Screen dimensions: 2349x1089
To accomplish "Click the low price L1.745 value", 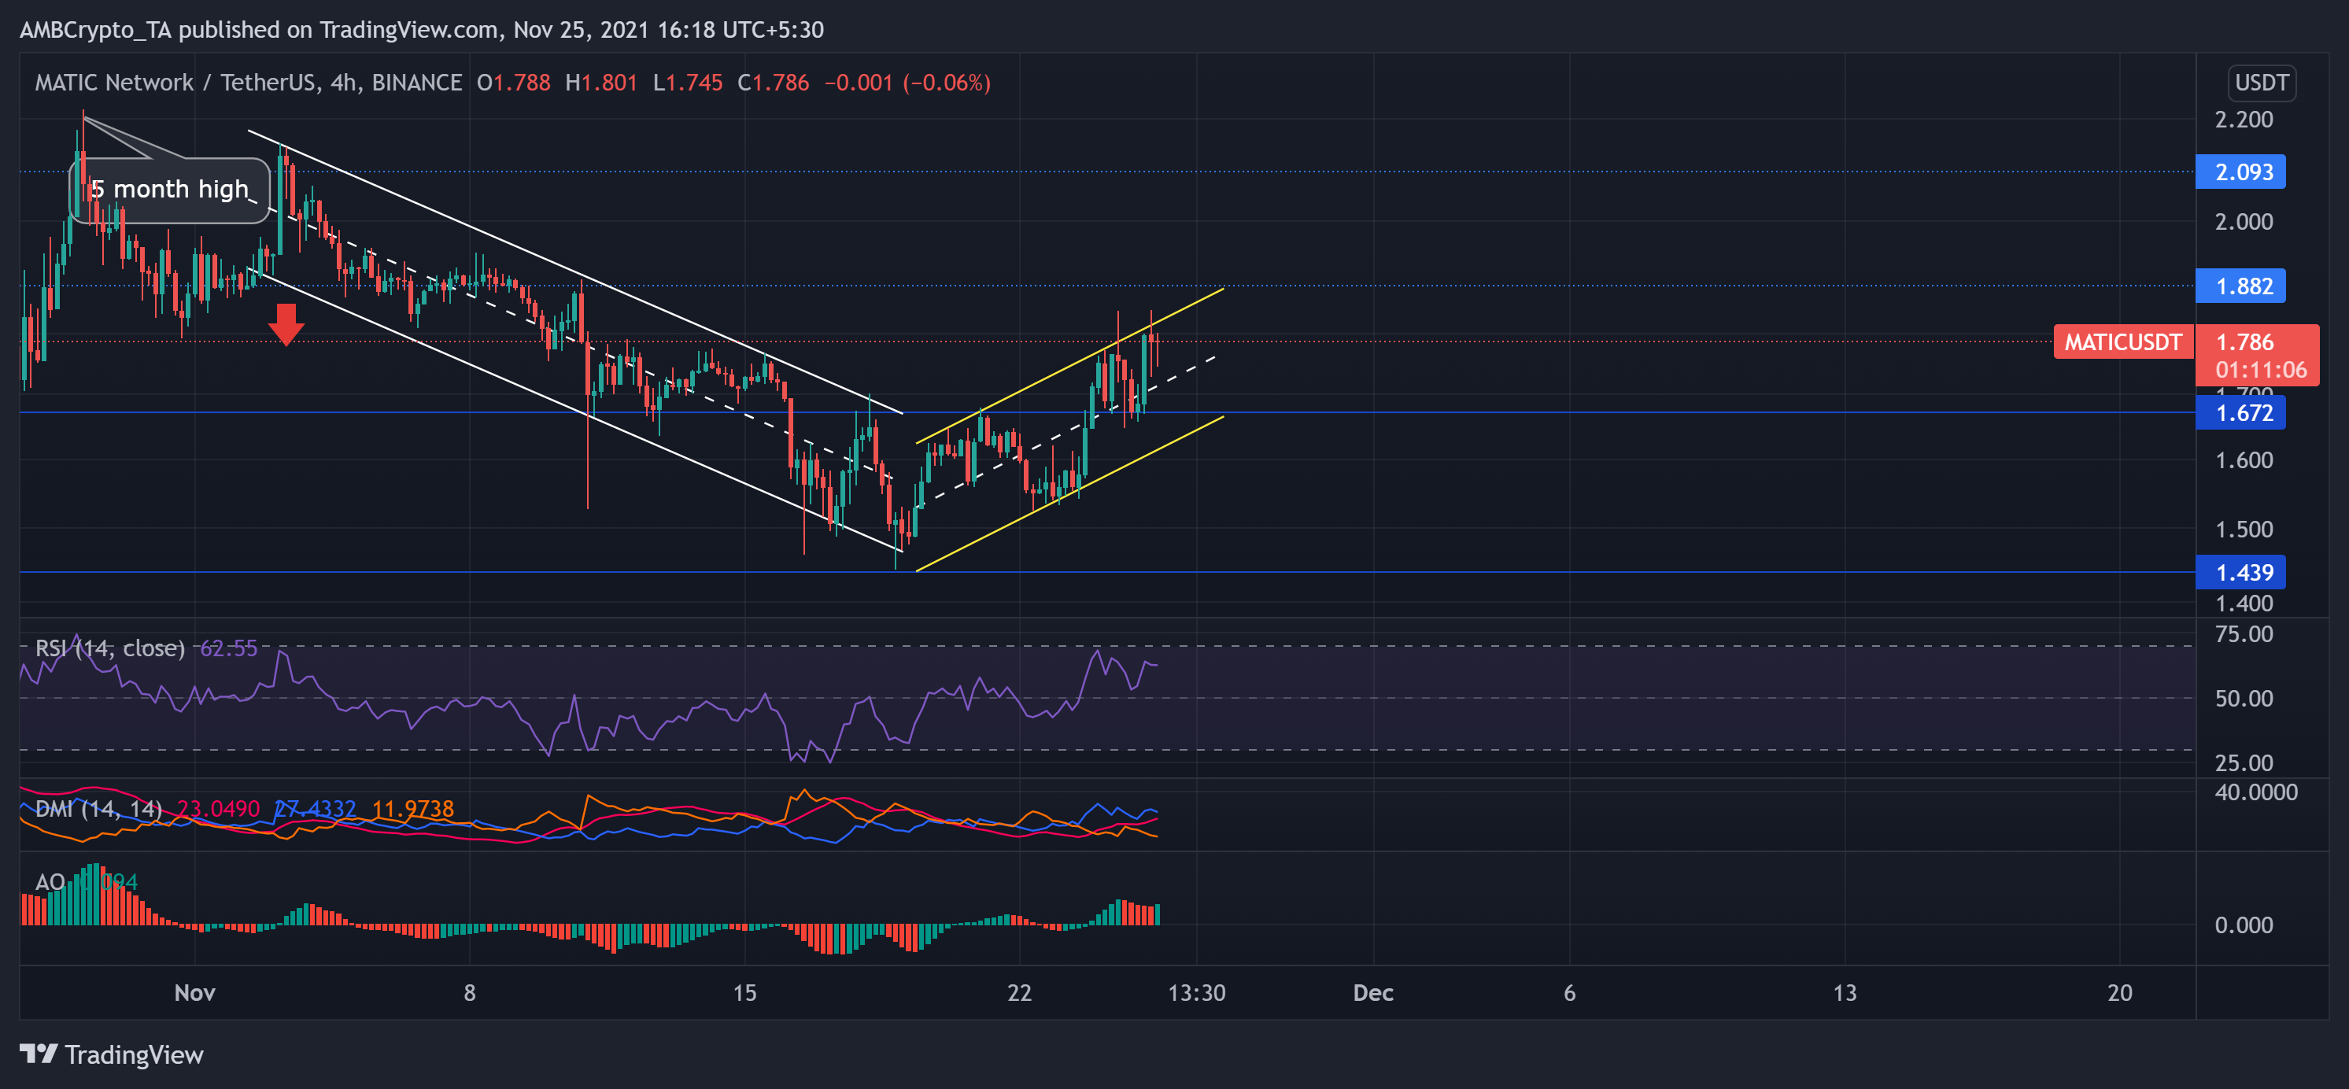I will pos(688,83).
